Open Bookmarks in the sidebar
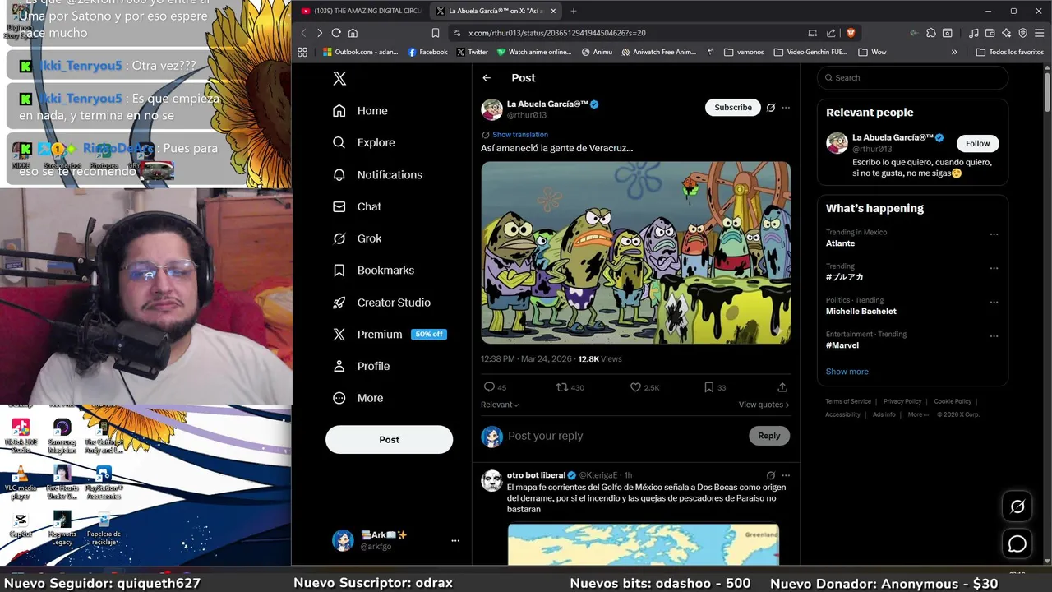Viewport: 1052px width, 592px height. tap(373, 271)
